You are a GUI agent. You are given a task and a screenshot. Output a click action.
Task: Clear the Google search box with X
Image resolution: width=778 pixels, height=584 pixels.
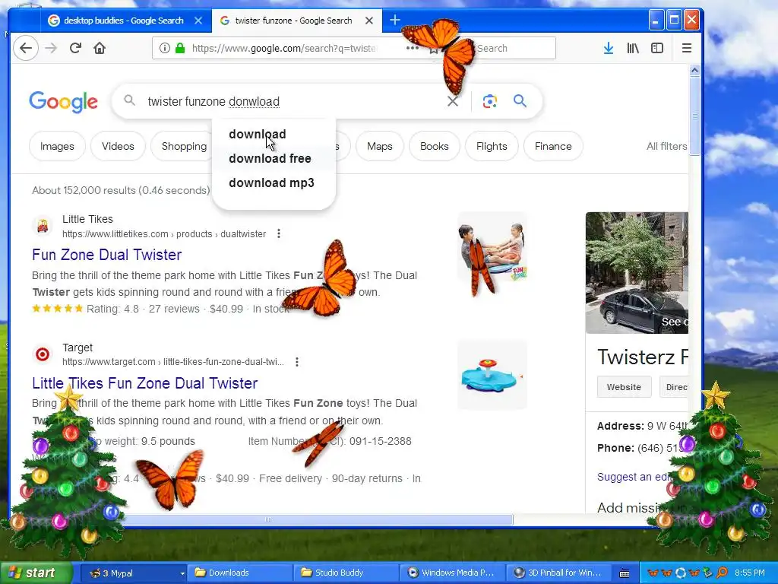coord(453,101)
